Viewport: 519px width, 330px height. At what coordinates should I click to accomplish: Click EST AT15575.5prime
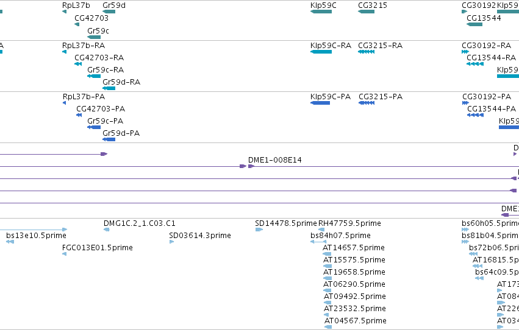tap(328, 266)
